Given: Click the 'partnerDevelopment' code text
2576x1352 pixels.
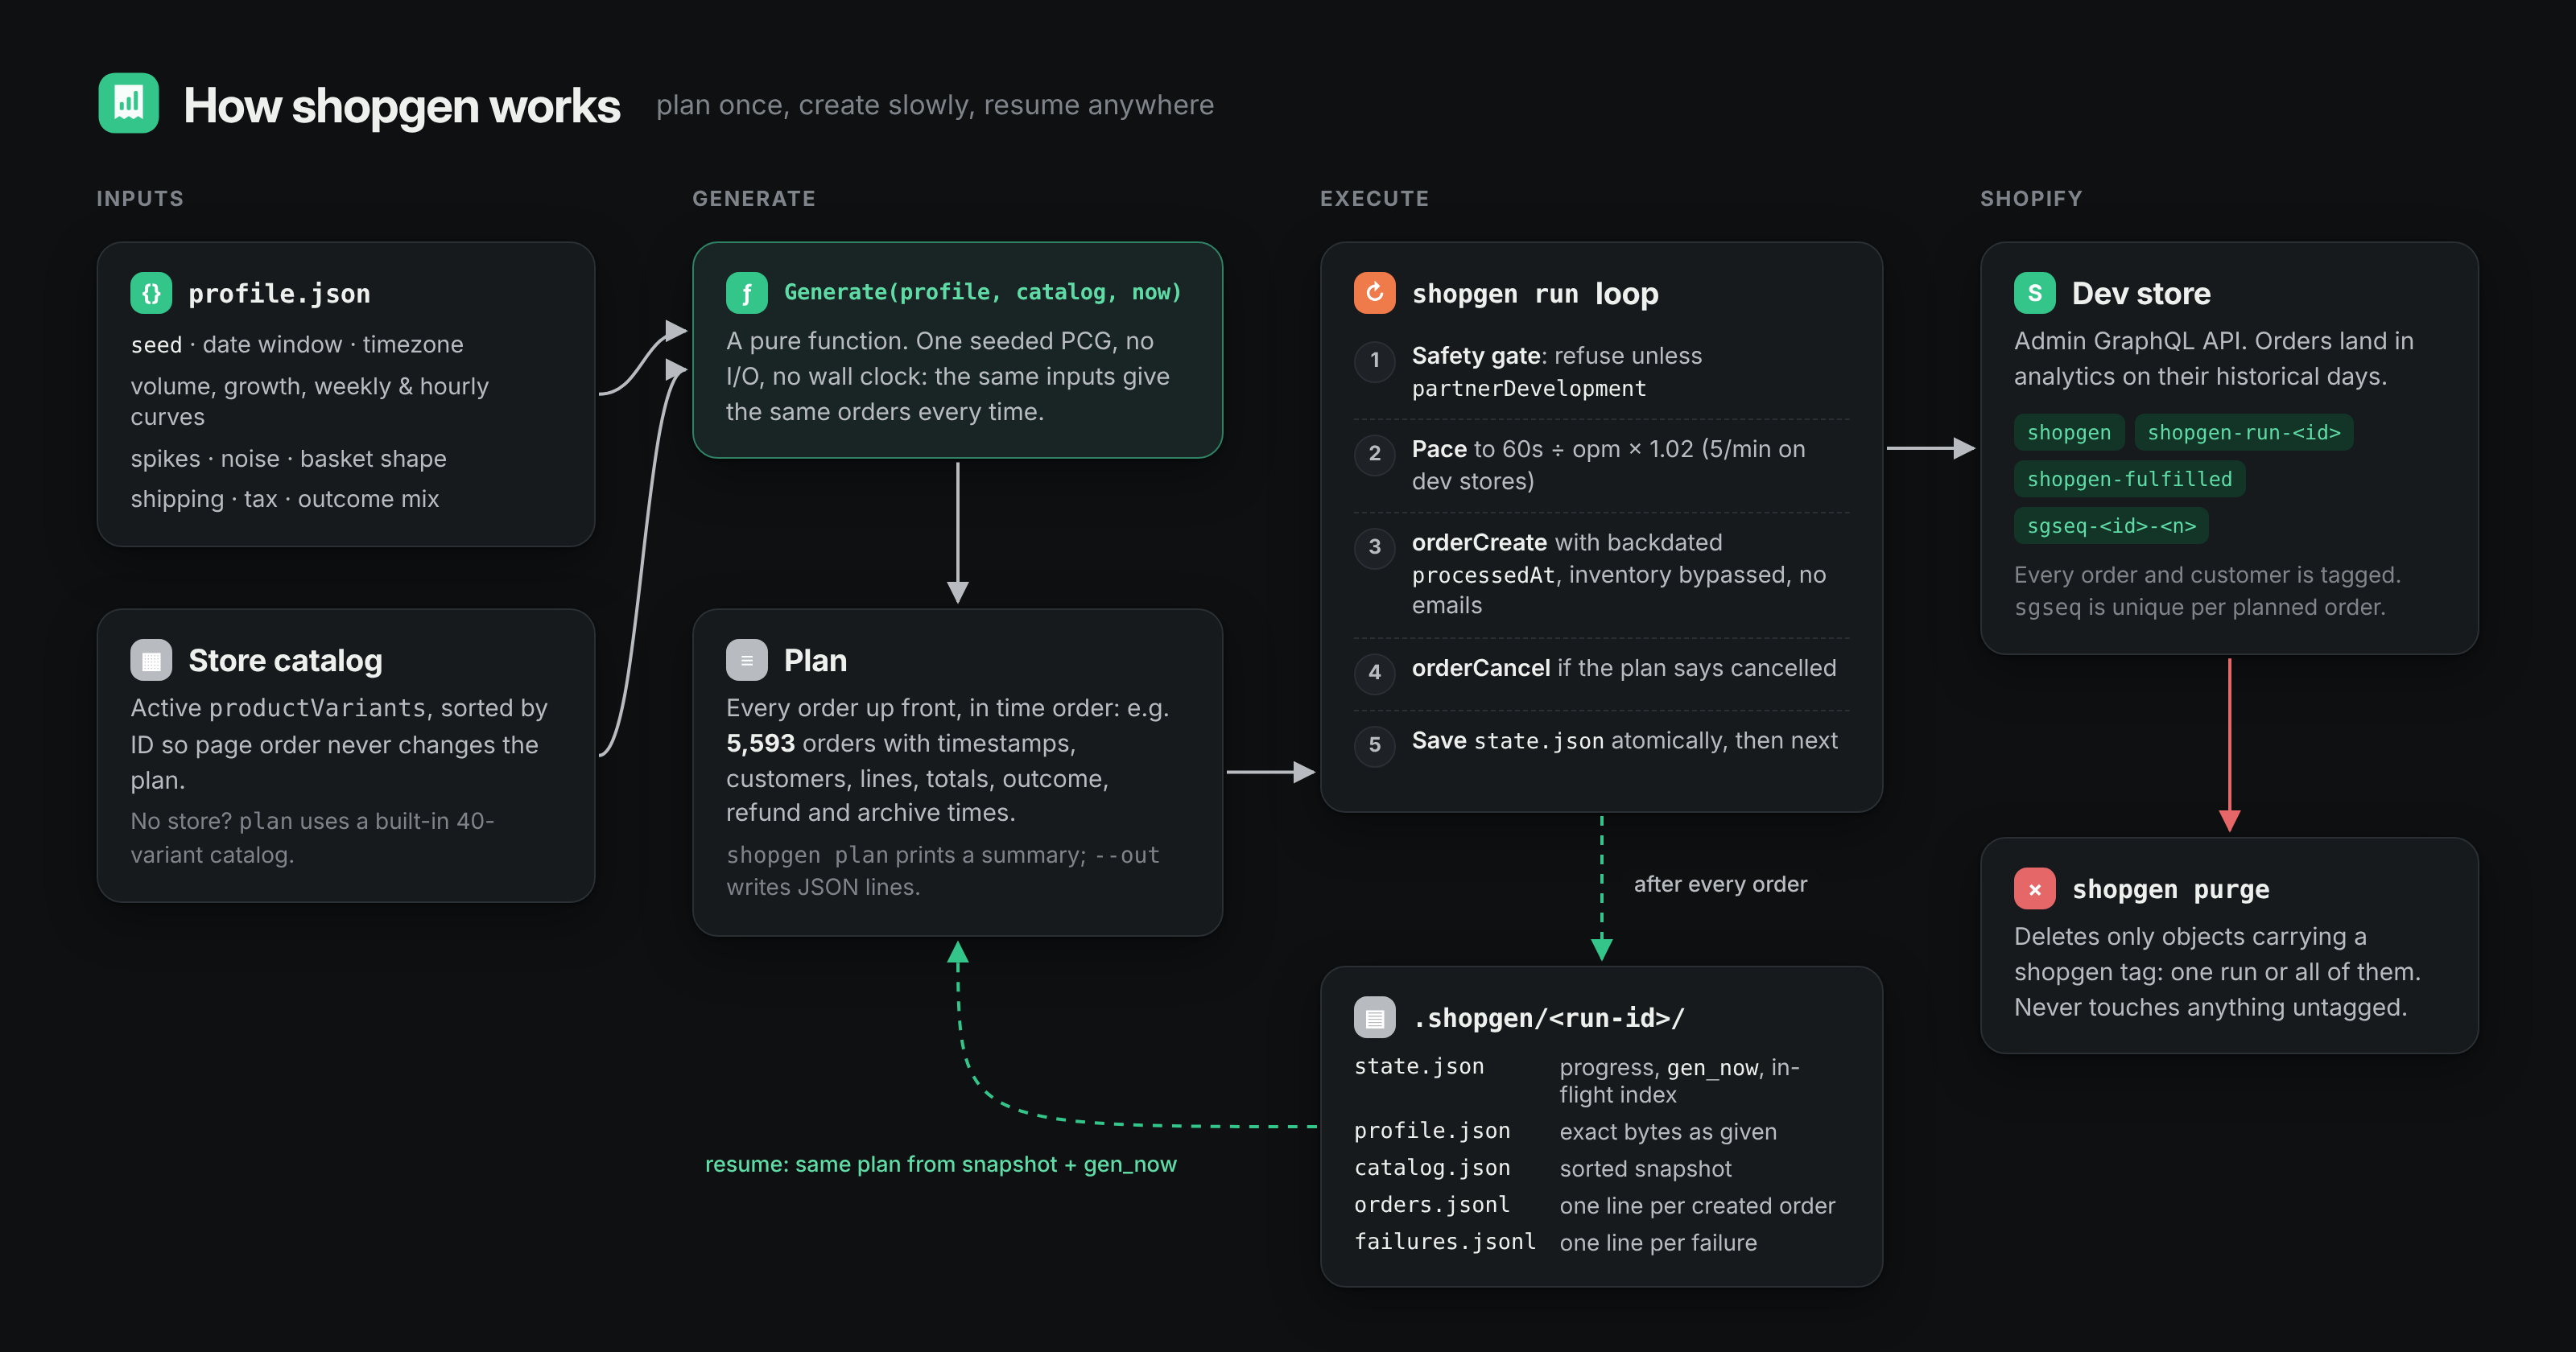Looking at the screenshot, I should pos(1529,388).
